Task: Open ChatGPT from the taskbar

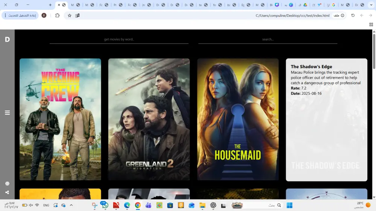Action: point(213,205)
